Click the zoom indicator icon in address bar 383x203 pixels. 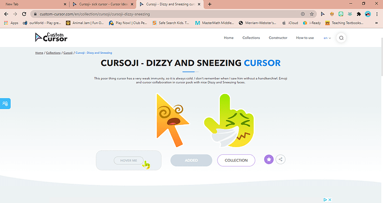(x=303, y=14)
